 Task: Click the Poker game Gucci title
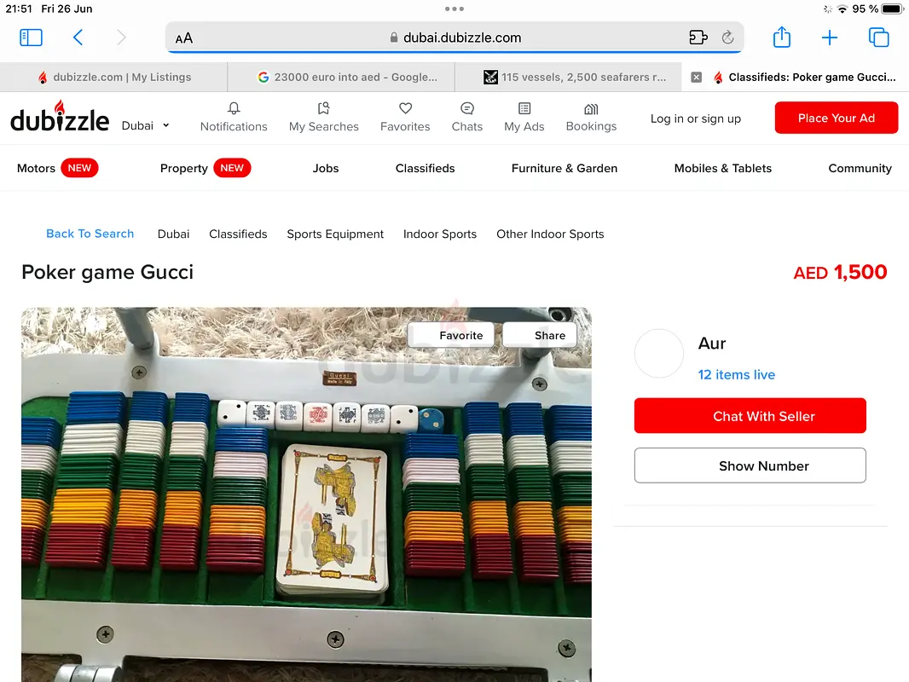(x=107, y=272)
